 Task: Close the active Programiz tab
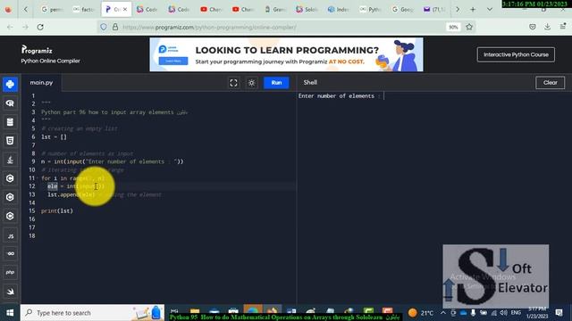125,10
